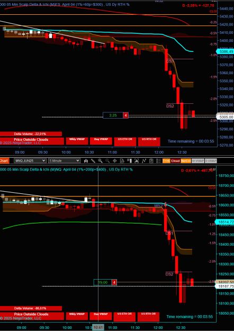
Task: Click Wkly VWAP panel in MNQ chart
Action: 77,316
